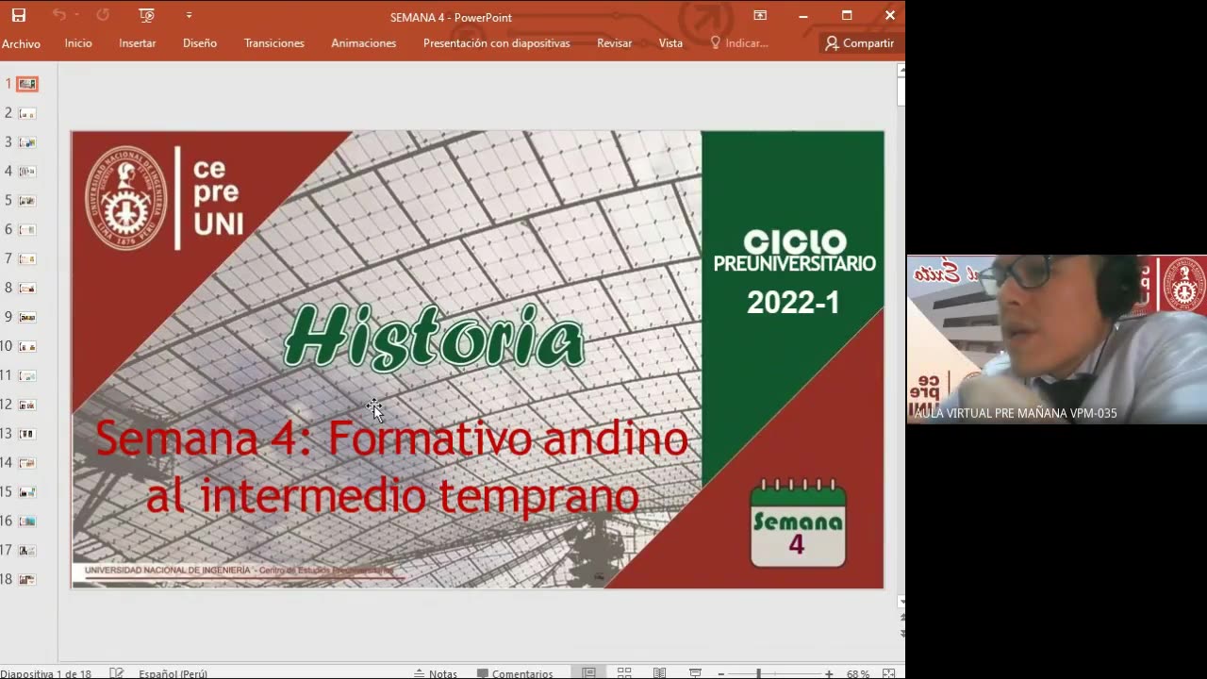1207x679 pixels.
Task: Redo the last action
Action: point(103,15)
